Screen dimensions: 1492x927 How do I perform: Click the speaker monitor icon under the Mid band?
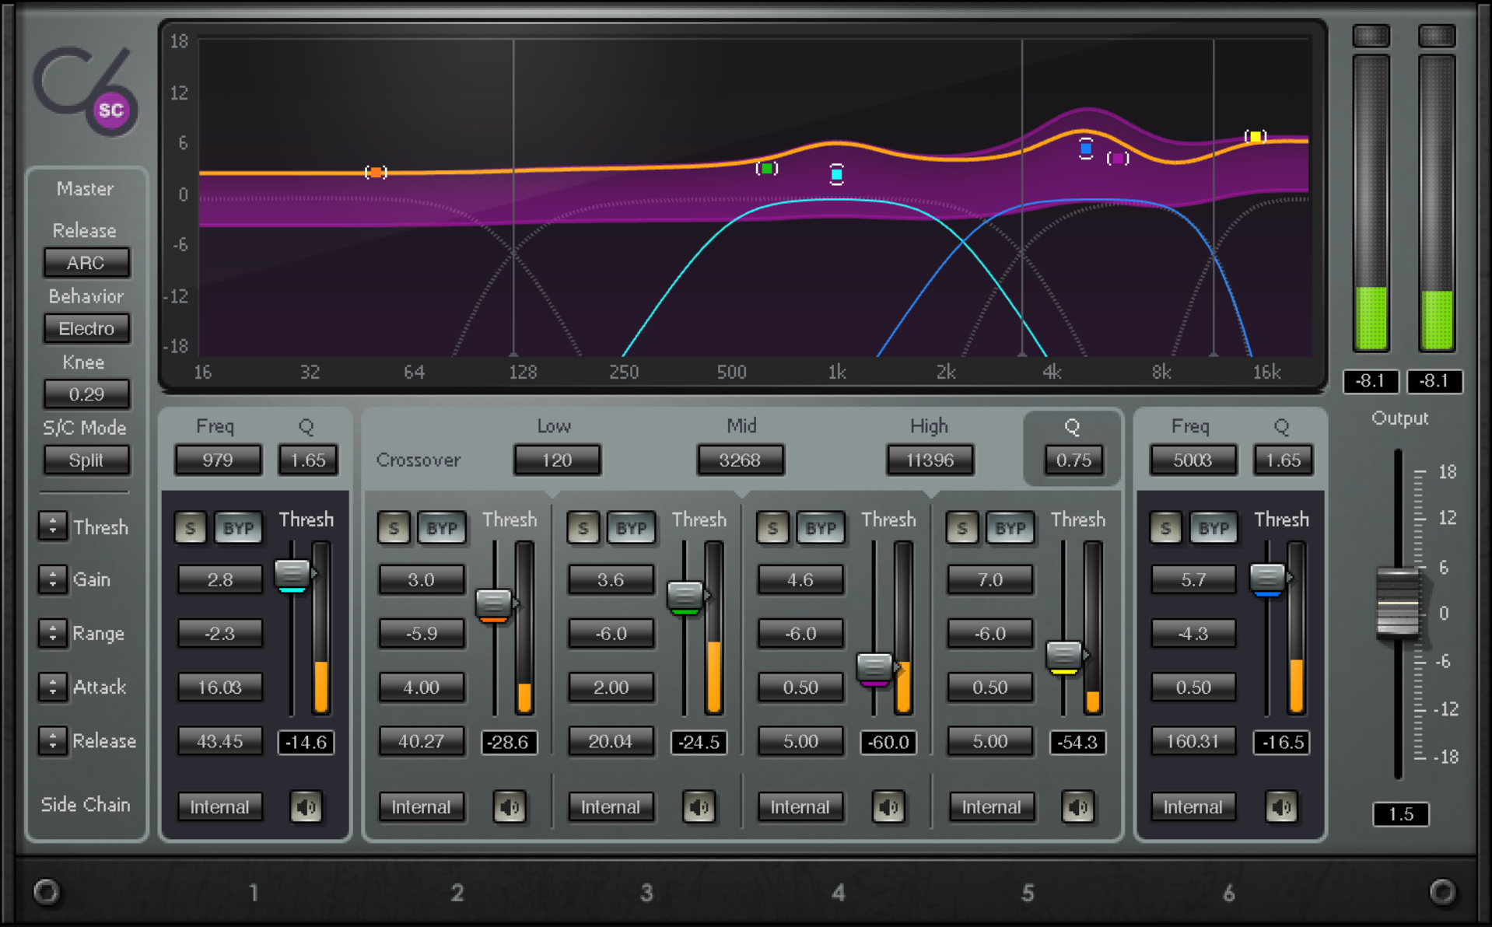pyautogui.click(x=699, y=806)
